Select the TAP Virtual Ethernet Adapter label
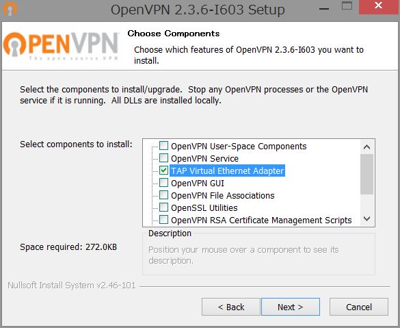Screen dimensions: 400x328 227,171
